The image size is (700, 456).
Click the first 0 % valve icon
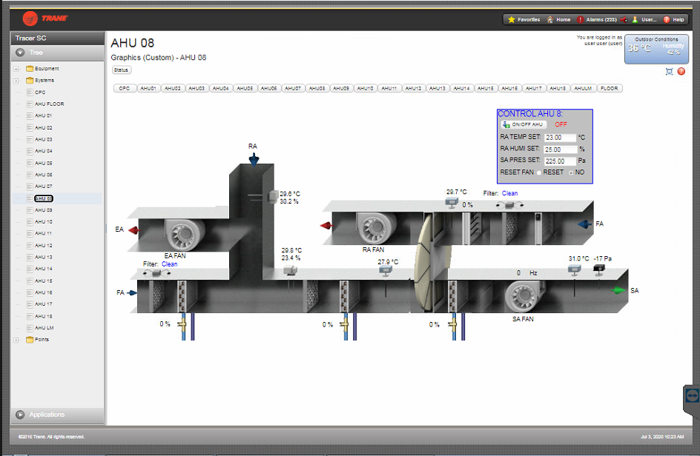[x=182, y=324]
